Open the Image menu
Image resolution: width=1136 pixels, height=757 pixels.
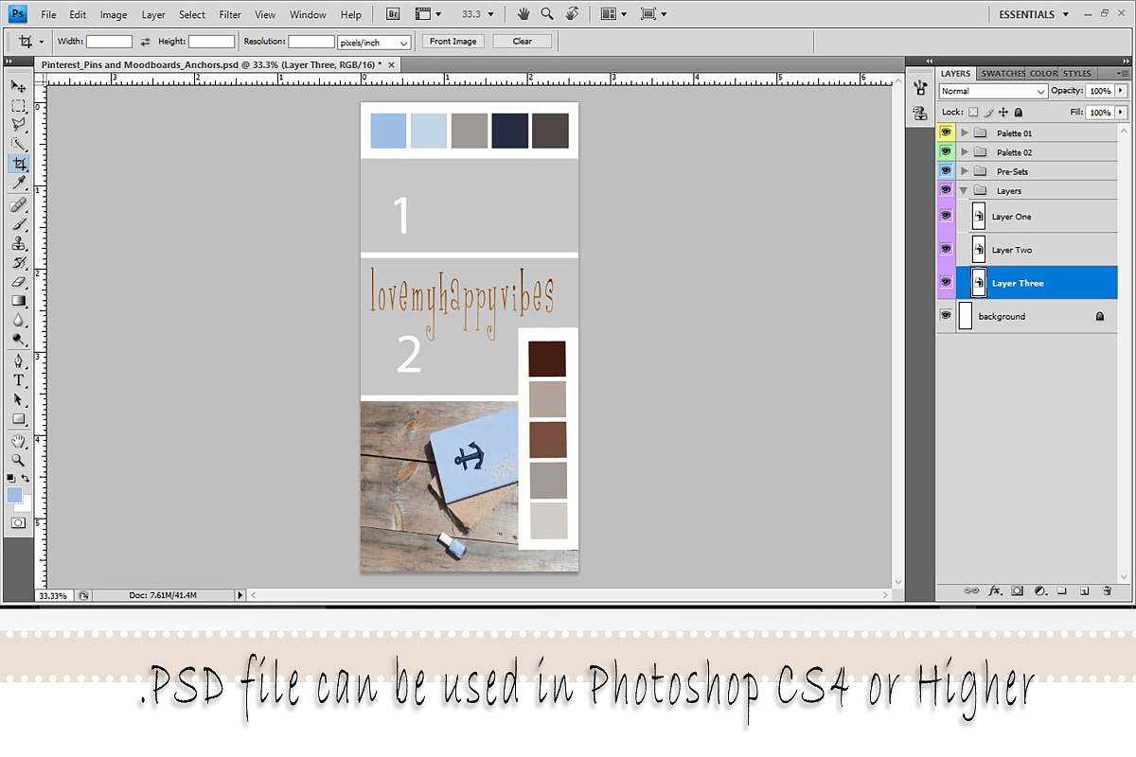114,14
